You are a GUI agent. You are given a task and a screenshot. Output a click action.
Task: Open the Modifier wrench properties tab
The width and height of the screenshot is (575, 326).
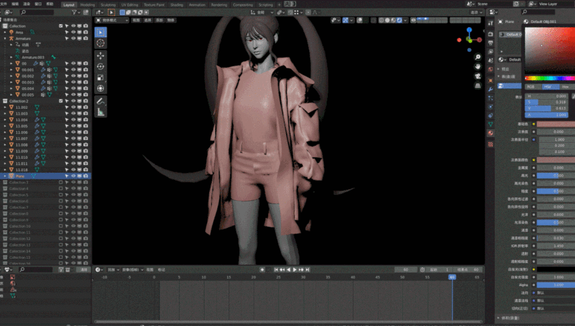(491, 89)
